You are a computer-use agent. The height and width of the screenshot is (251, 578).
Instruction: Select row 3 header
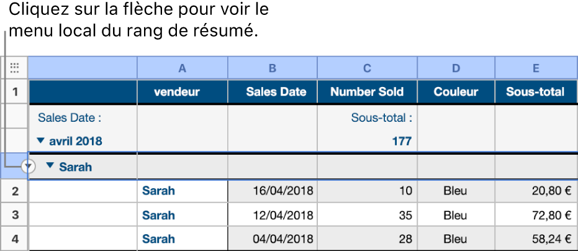point(15,216)
